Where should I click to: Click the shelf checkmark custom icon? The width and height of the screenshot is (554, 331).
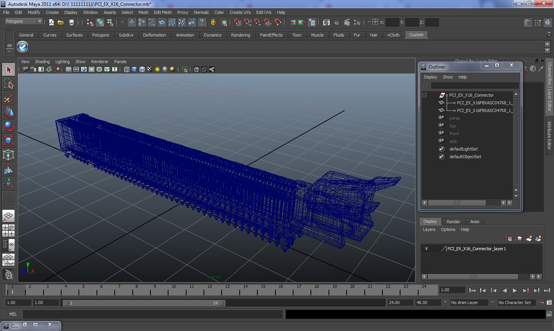point(23,47)
